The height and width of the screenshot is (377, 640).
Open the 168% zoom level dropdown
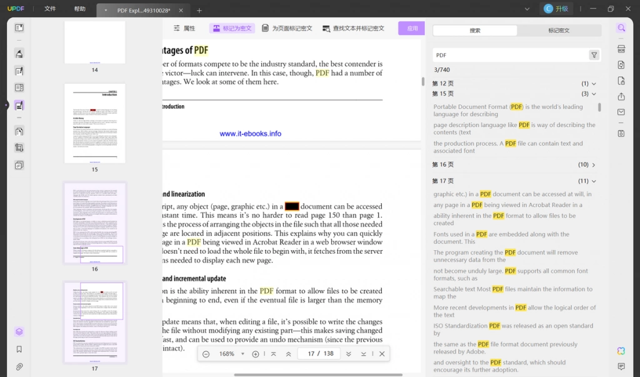[242, 354]
